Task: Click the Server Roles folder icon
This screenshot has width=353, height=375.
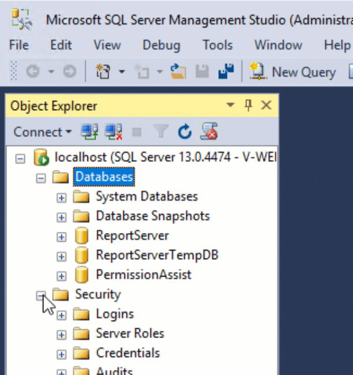Action: pos(81,334)
